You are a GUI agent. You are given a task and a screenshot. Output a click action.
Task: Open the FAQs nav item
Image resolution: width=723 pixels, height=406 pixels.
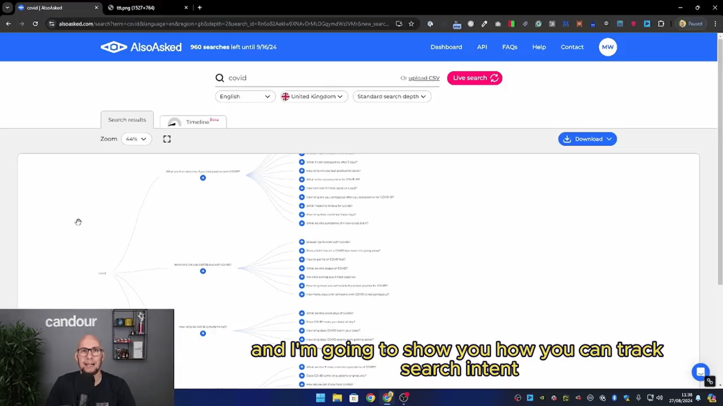pos(509,47)
